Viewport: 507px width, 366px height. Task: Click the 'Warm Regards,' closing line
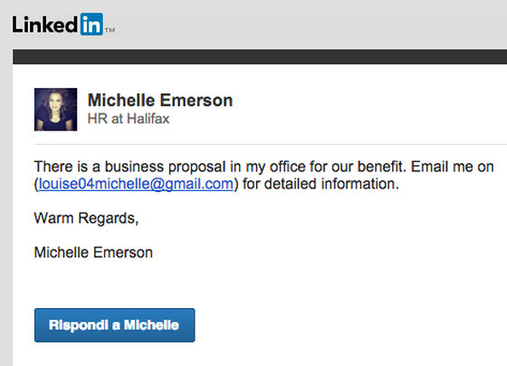pyautogui.click(x=86, y=218)
